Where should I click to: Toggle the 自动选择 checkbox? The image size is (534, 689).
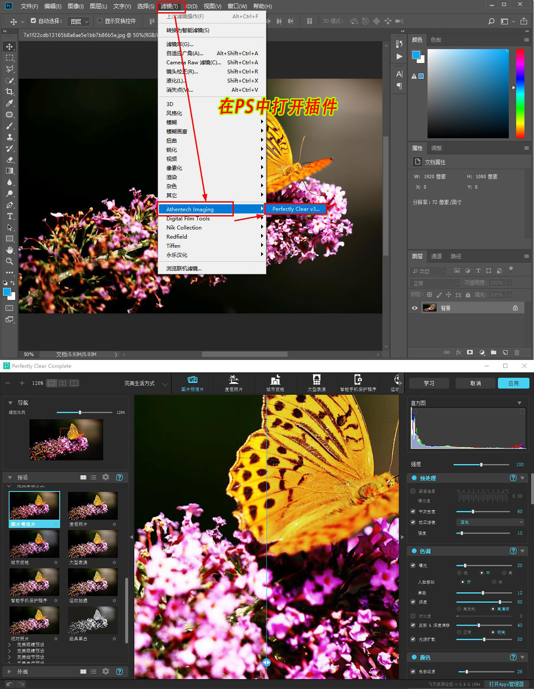[33, 20]
